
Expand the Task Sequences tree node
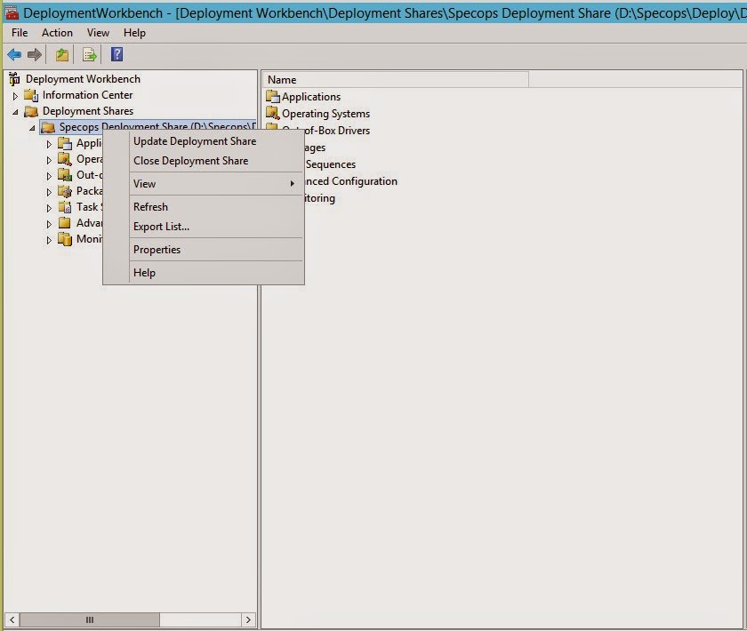click(49, 208)
